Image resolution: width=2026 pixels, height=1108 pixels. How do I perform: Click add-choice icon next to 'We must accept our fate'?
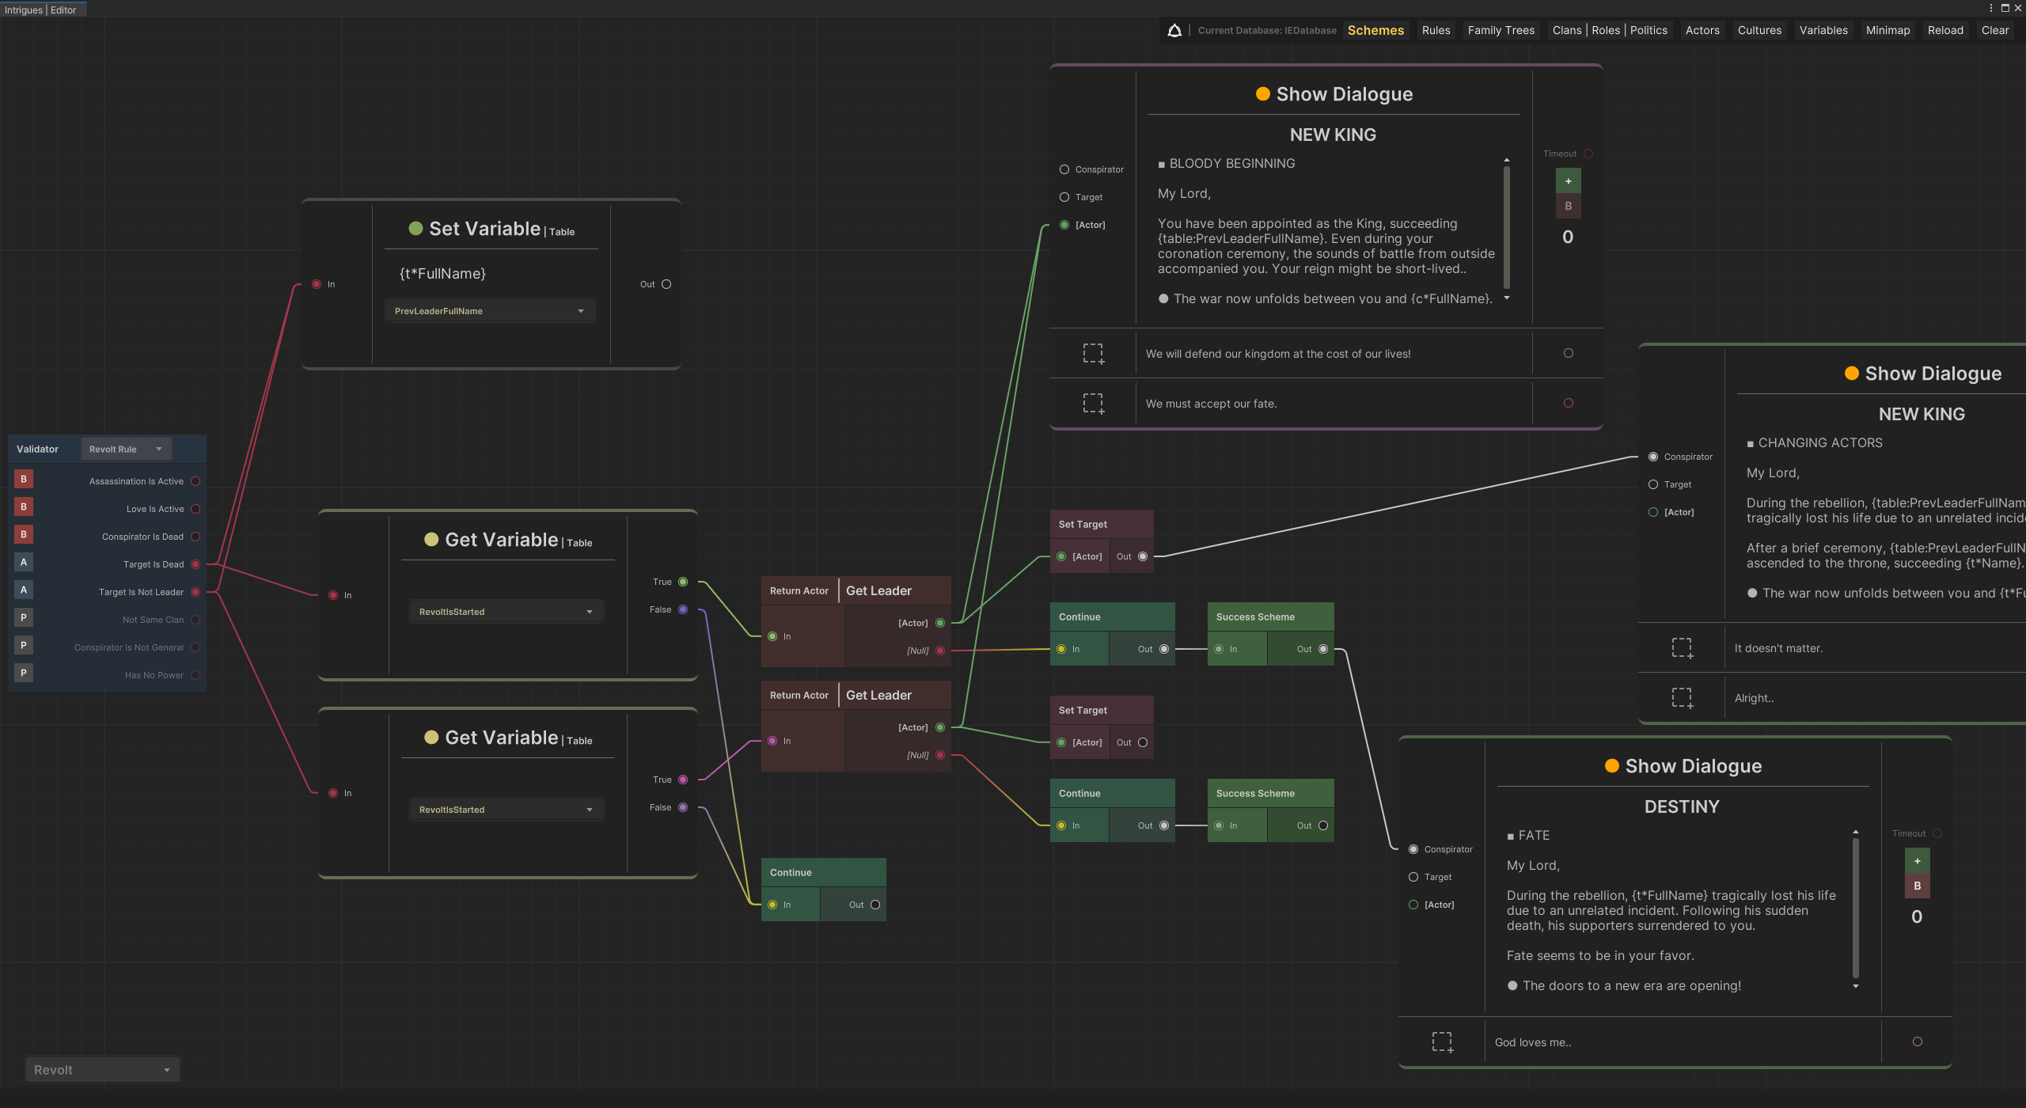pos(1093,404)
